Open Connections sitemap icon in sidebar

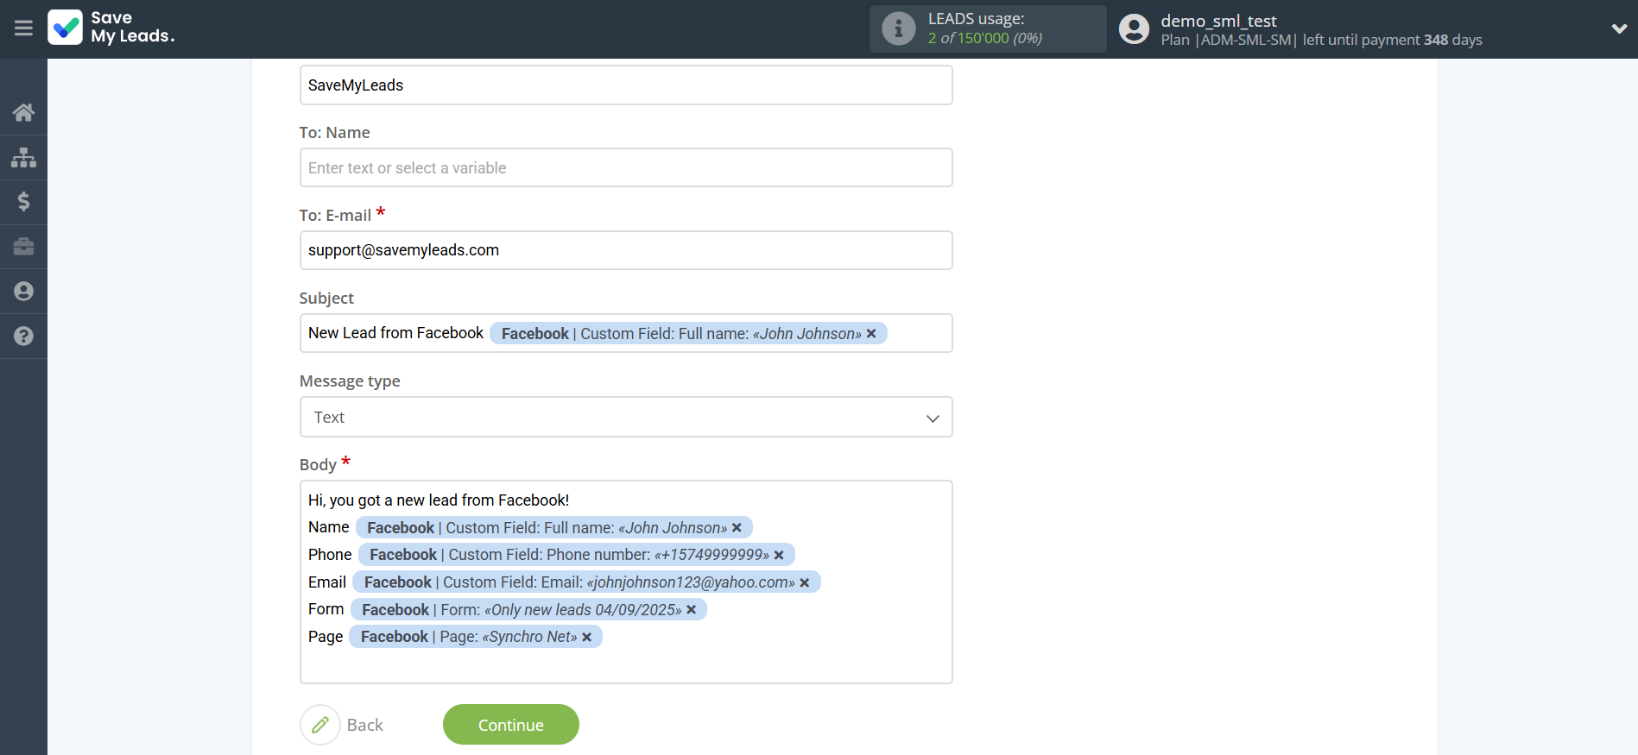pyautogui.click(x=23, y=157)
